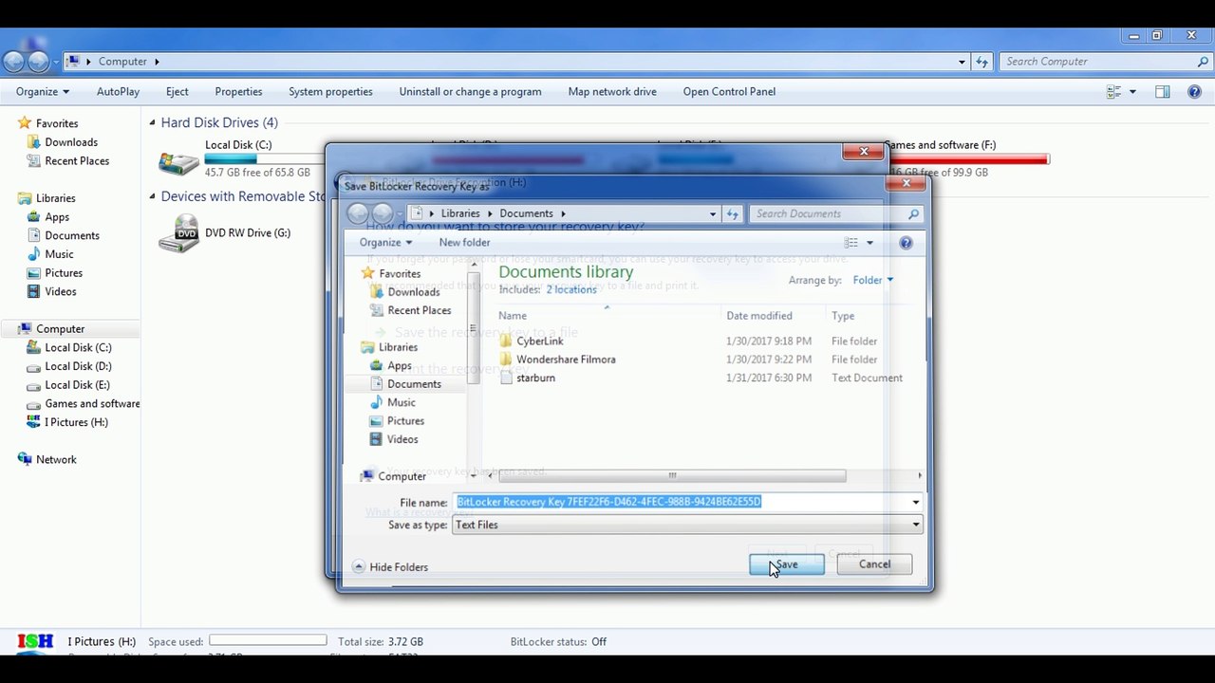Click Map network drive
This screenshot has width=1215, height=683.
pyautogui.click(x=612, y=92)
